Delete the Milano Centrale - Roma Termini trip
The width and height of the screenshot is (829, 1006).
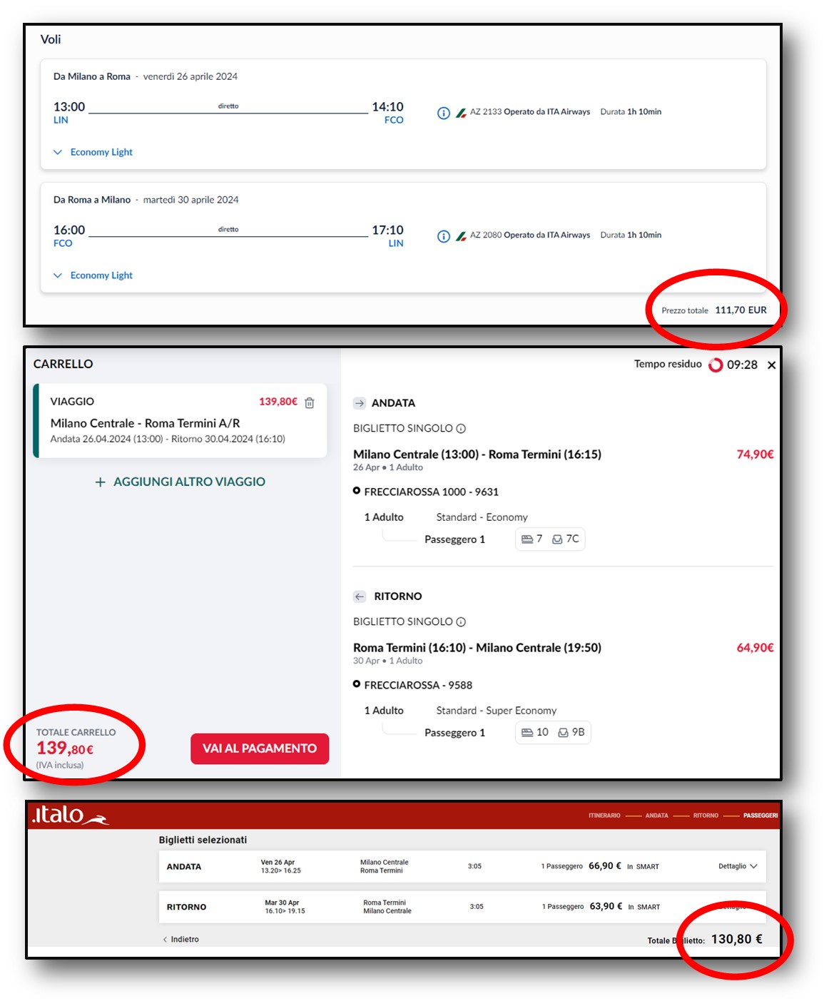coord(310,402)
